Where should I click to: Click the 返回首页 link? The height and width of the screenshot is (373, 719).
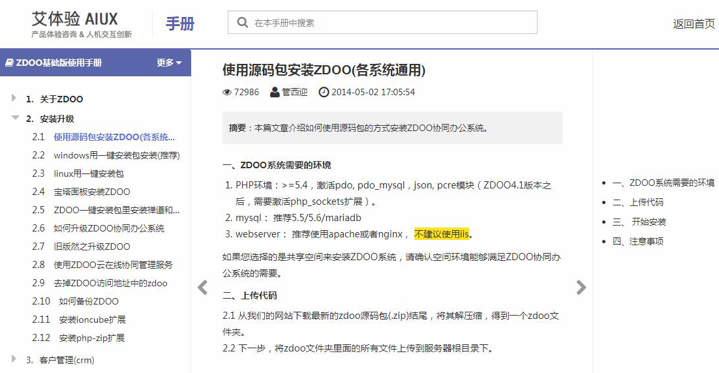pyautogui.click(x=694, y=24)
